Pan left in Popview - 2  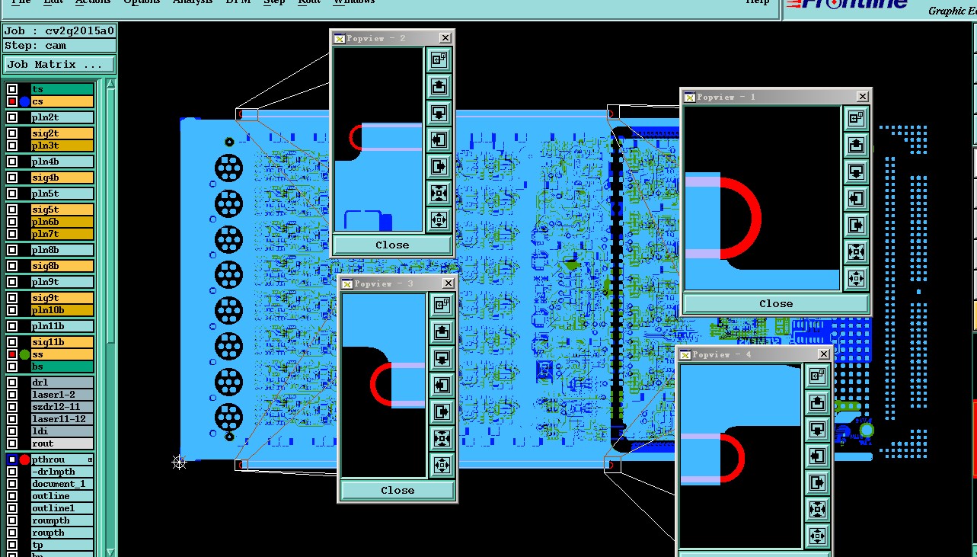[x=439, y=140]
